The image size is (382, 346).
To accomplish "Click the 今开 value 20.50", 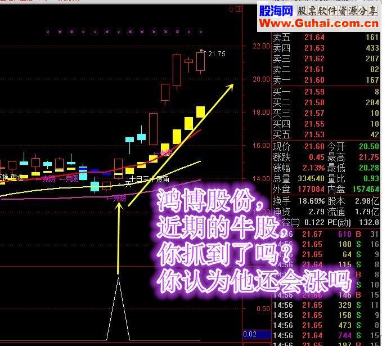I will tap(369, 146).
